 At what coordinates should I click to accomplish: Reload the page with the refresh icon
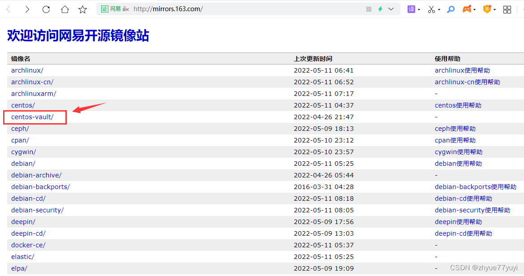pos(46,9)
